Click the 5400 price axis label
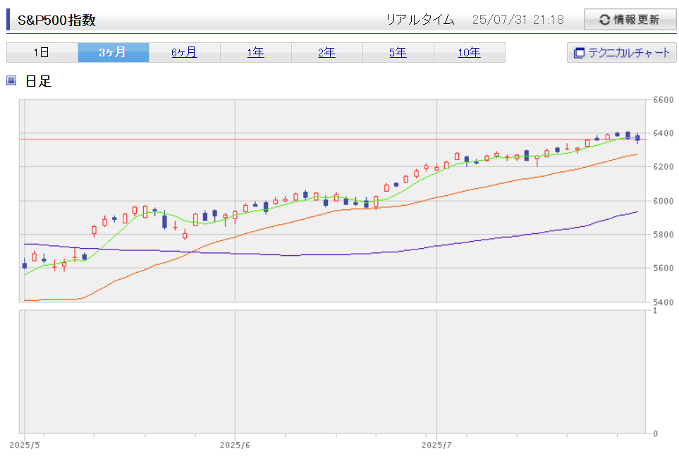 pos(663,302)
